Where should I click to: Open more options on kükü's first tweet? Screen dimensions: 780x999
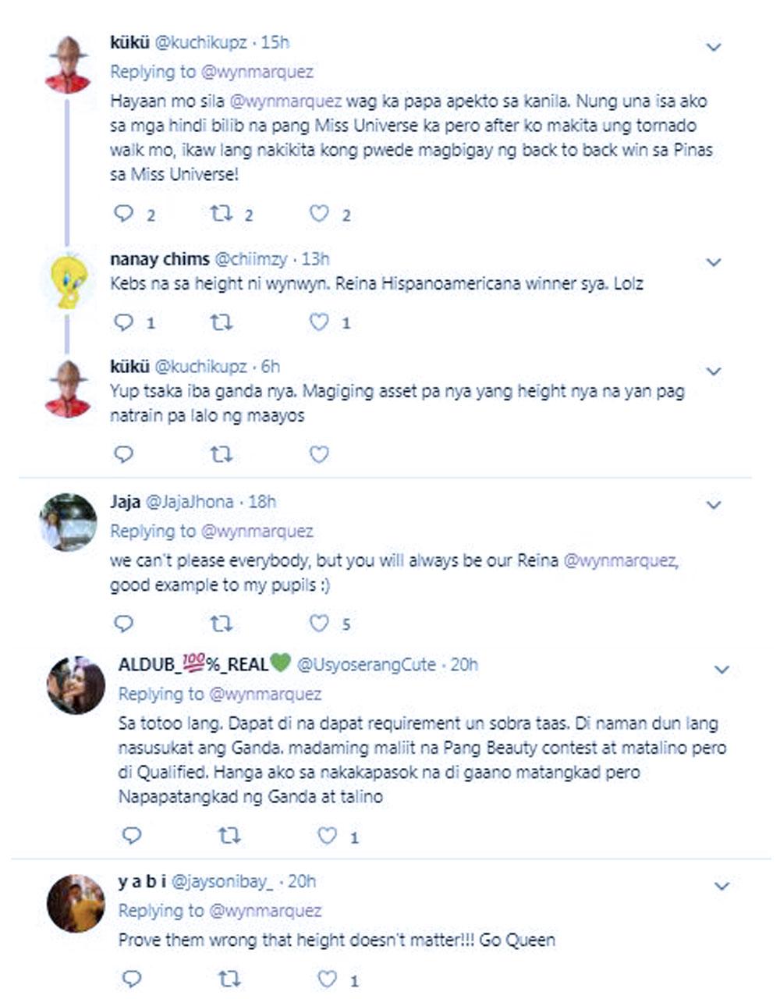click(713, 48)
